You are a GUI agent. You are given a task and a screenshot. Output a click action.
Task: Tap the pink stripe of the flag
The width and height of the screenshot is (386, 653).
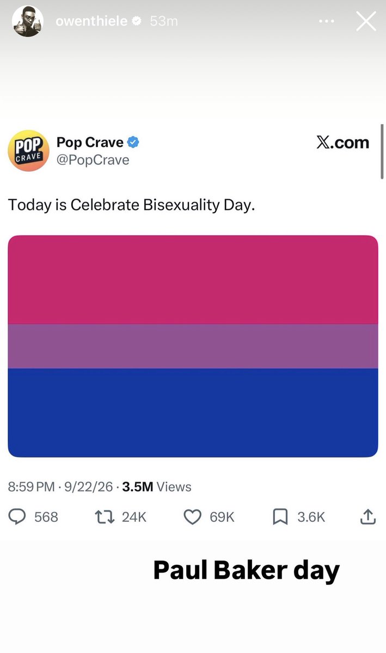(193, 280)
